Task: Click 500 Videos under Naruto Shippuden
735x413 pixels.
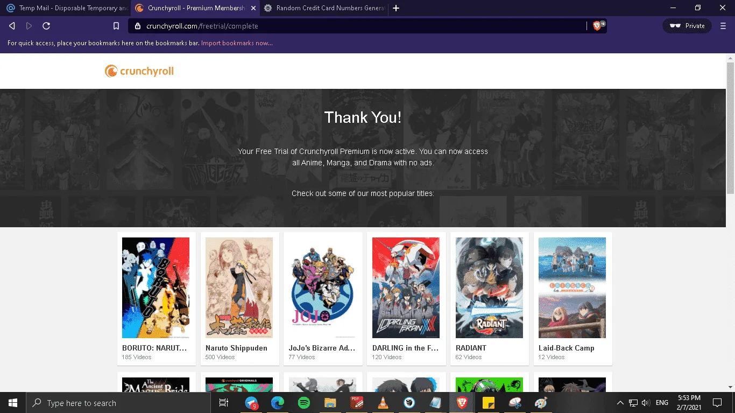Action: pyautogui.click(x=220, y=357)
